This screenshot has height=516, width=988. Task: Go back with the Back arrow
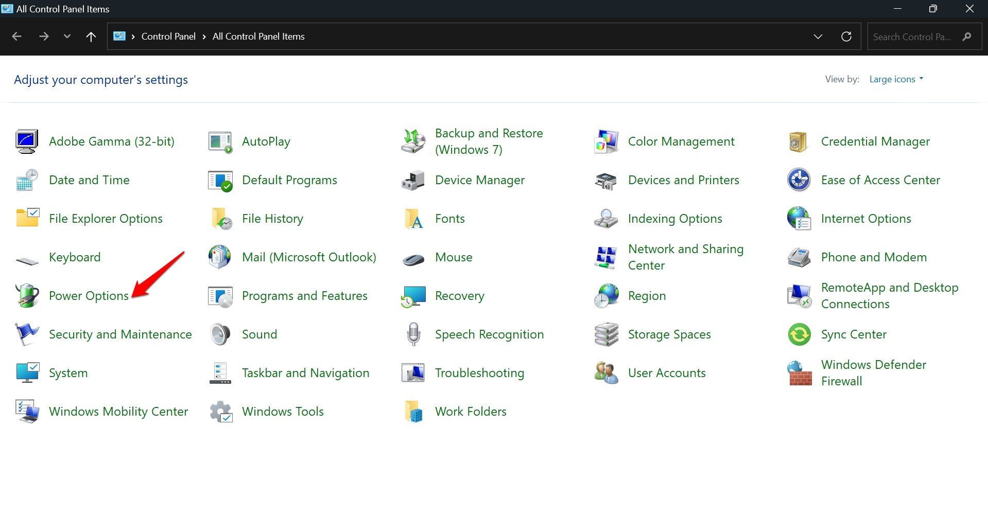16,37
